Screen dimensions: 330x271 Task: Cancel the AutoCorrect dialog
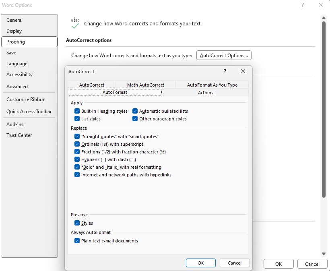235,263
